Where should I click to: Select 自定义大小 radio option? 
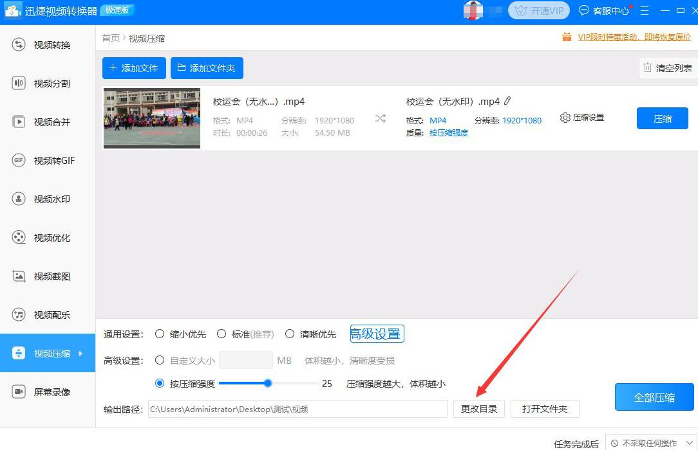point(185,360)
